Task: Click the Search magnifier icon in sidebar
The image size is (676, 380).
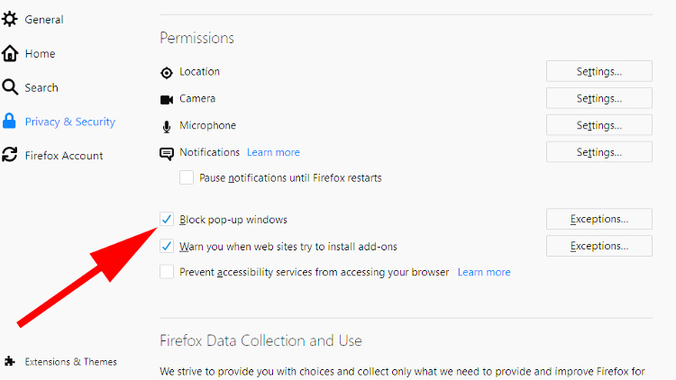Action: pos(10,87)
